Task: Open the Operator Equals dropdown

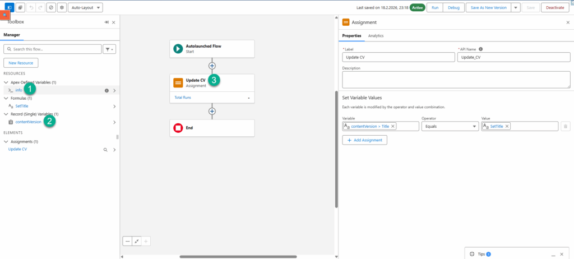Action: point(450,127)
